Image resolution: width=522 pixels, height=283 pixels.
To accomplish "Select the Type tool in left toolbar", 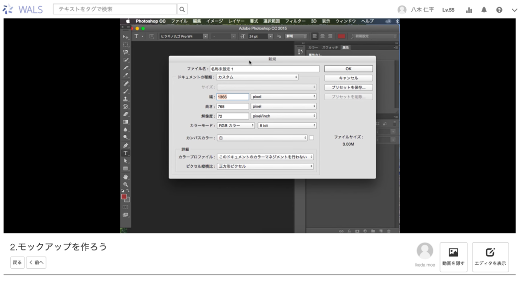I will coord(125,153).
